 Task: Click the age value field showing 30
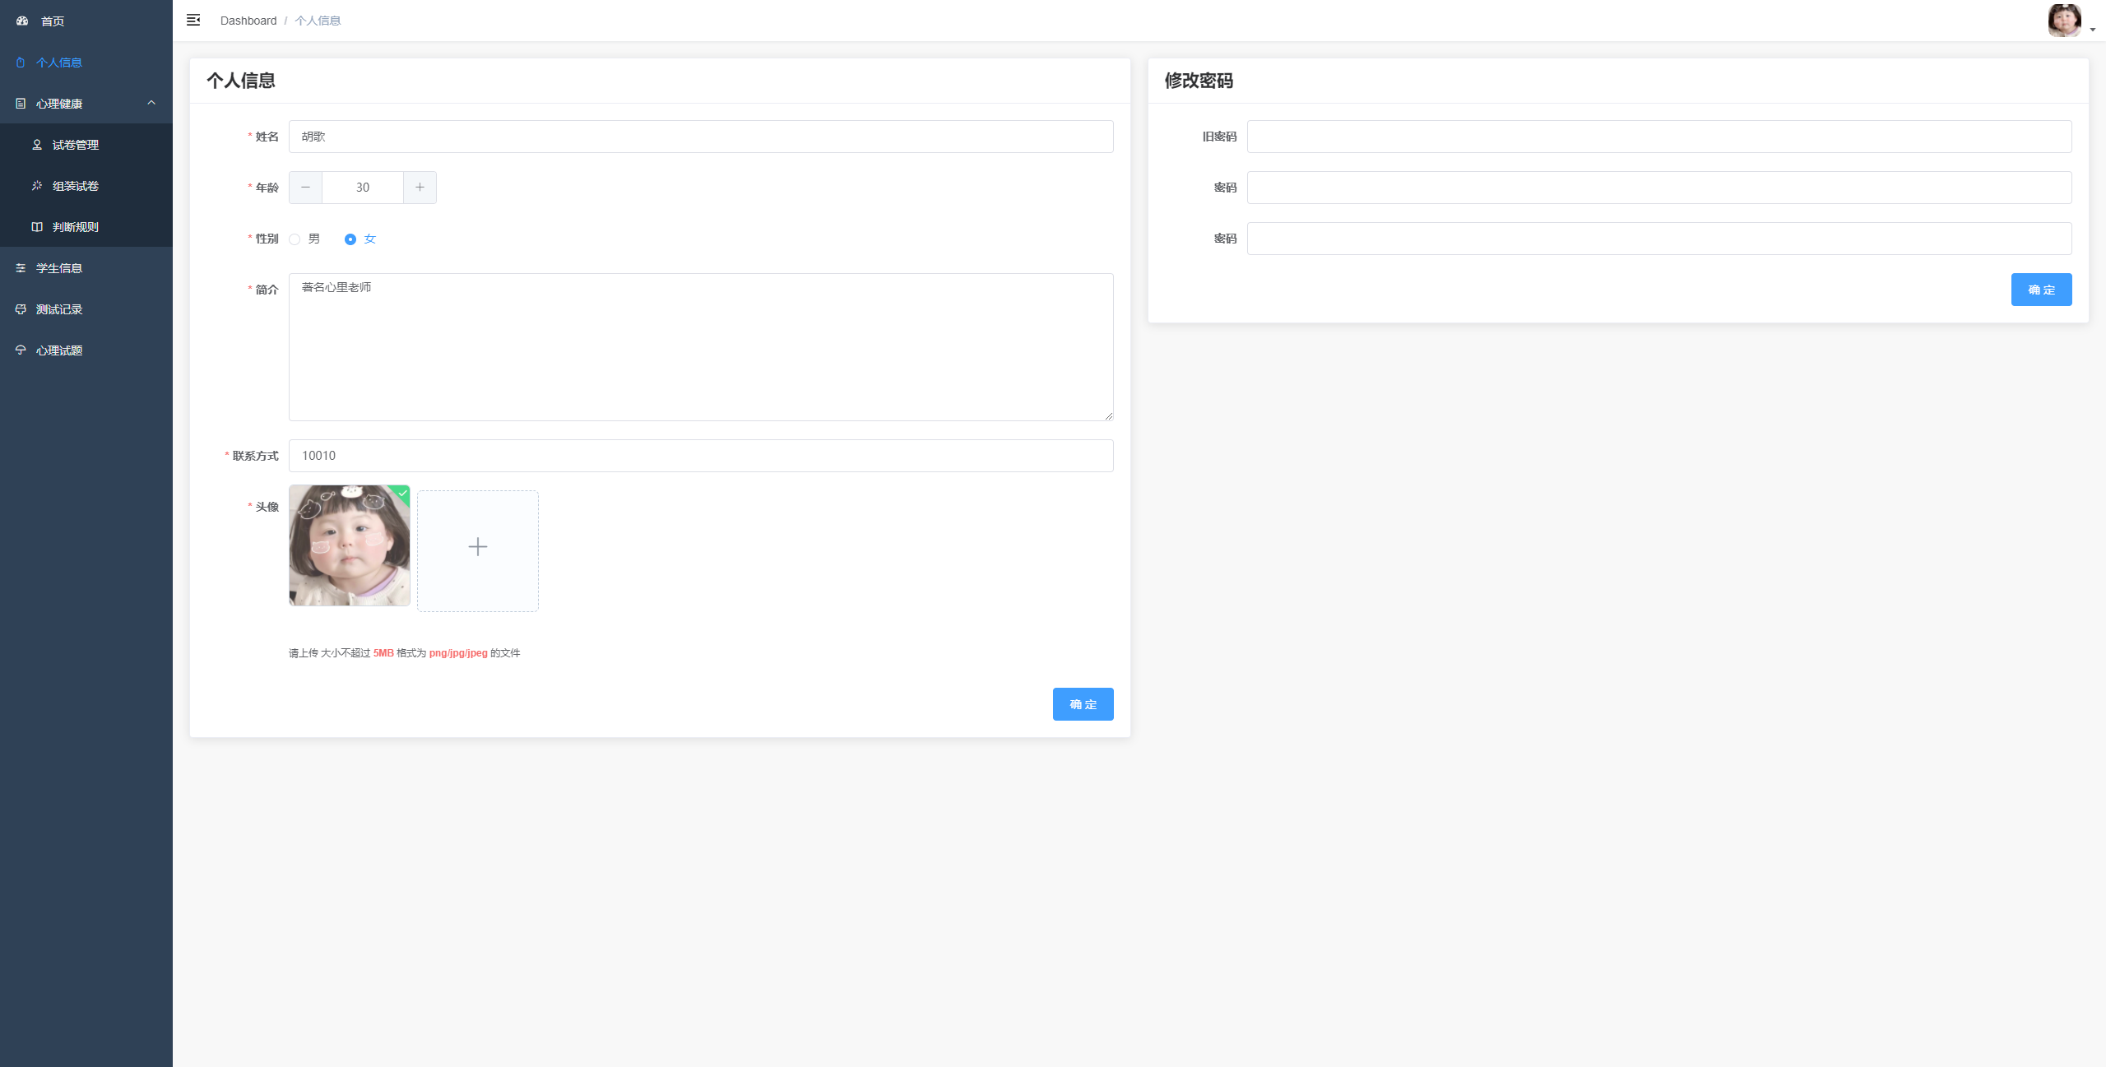coord(363,188)
